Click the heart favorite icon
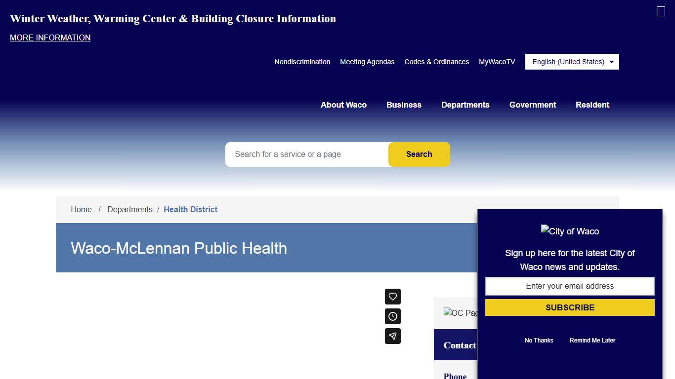Viewport: 675px width, 379px height. click(x=393, y=297)
